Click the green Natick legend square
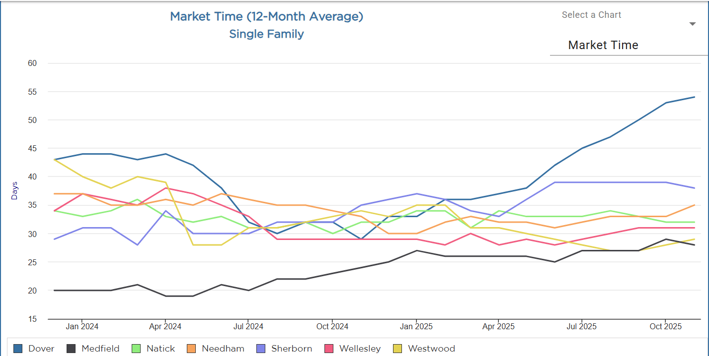709x356 pixels. [136, 349]
